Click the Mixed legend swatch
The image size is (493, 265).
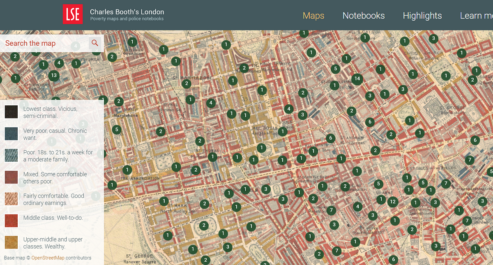[x=12, y=177]
